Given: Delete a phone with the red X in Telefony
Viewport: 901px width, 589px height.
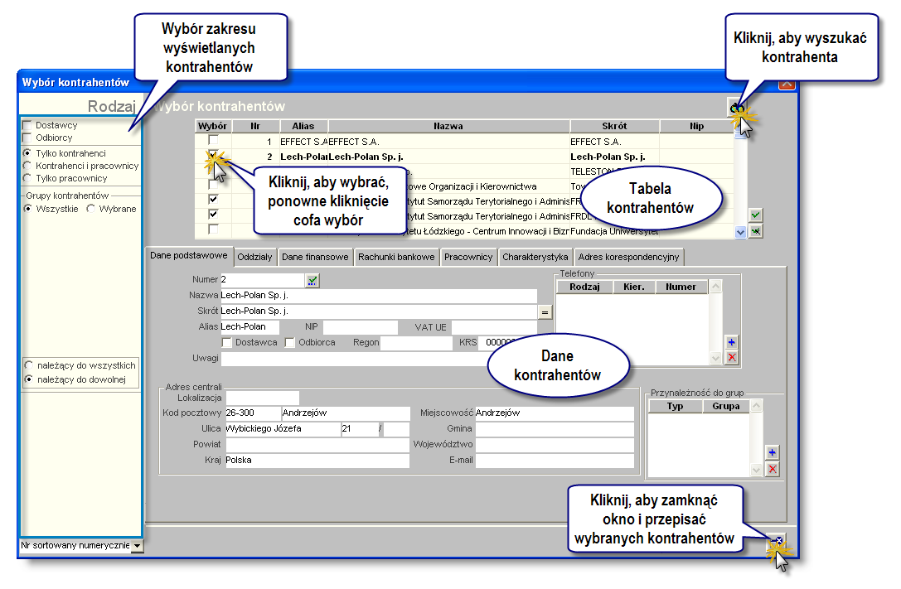Looking at the screenshot, I should click(731, 357).
